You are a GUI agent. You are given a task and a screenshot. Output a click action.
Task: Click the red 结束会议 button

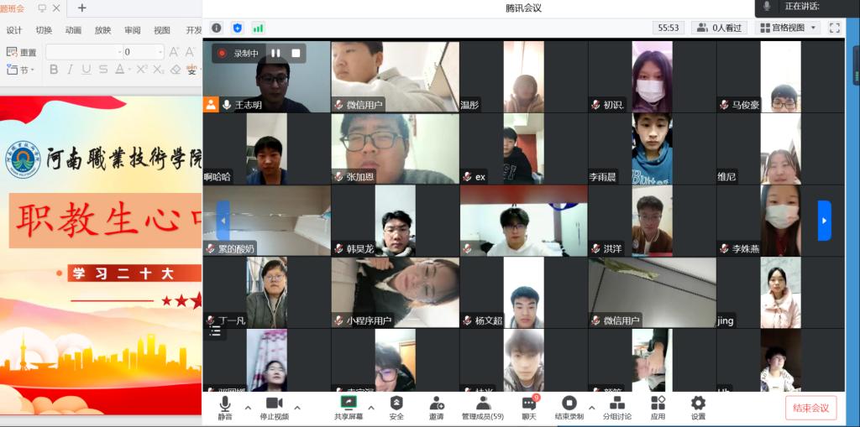[810, 408]
